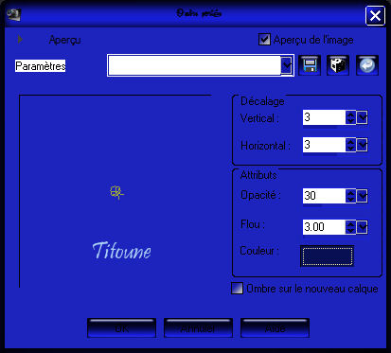This screenshot has height=353, width=391.
Task: Click the randomize parameters dice icon
Action: tap(338, 65)
